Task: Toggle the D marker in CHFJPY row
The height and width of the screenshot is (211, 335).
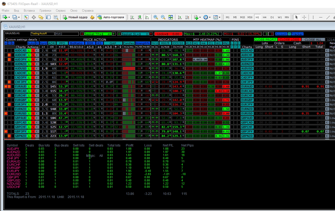Action: [x=9, y=82]
